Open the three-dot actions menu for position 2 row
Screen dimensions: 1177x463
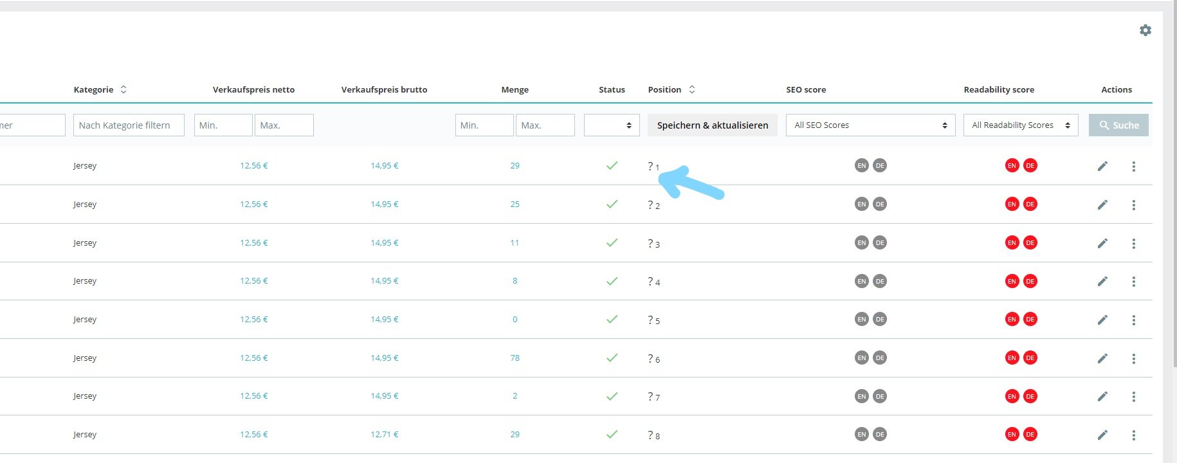pyautogui.click(x=1133, y=204)
